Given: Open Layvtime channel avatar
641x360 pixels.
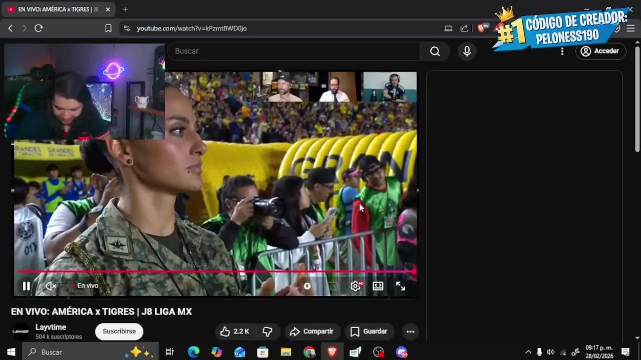Looking at the screenshot, I should (x=21, y=331).
